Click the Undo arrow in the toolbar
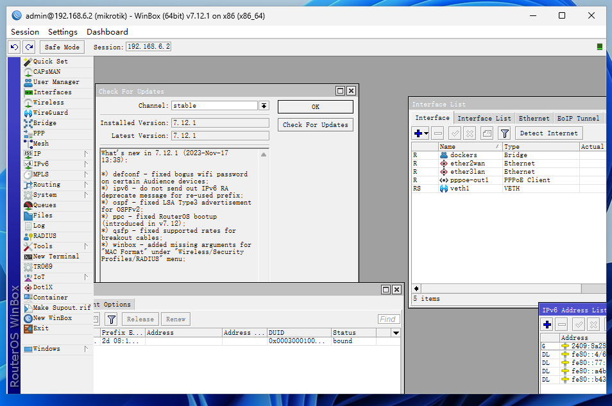Viewport: 612px width, 406px height. (x=15, y=47)
